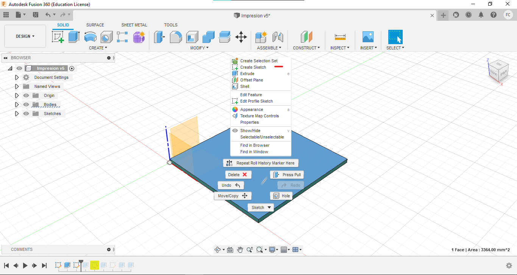
Task: Open the data panel grid icon
Action: tap(6, 15)
